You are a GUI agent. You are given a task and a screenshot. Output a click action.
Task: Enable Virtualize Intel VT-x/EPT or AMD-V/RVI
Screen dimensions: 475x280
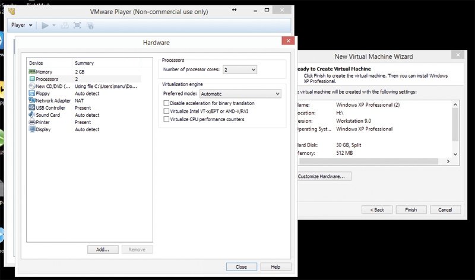point(166,112)
